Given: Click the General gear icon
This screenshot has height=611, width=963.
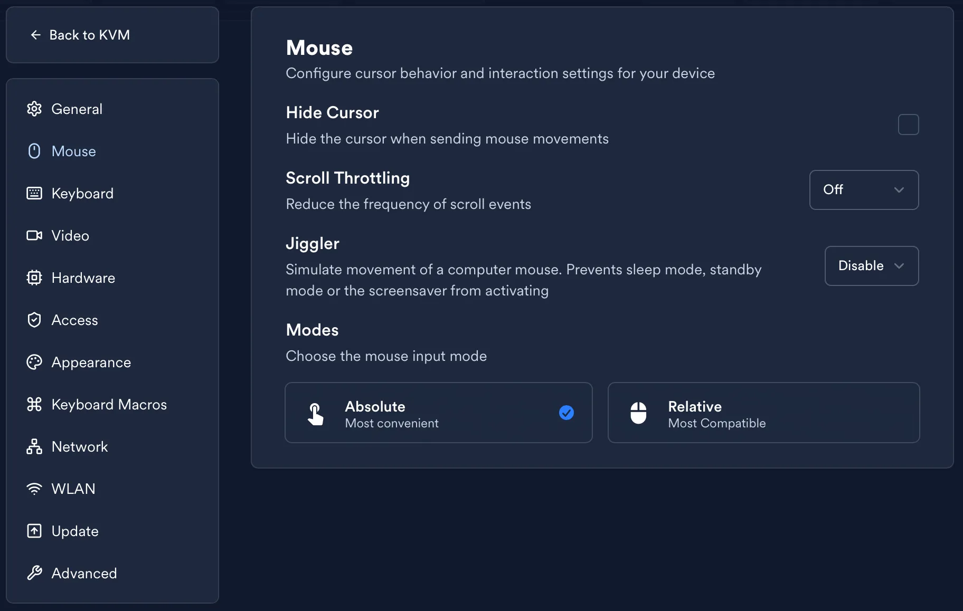Looking at the screenshot, I should click(x=34, y=109).
